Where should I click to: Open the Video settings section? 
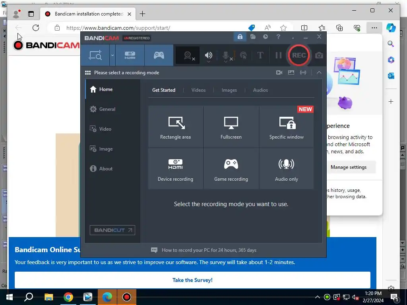[x=112, y=129]
